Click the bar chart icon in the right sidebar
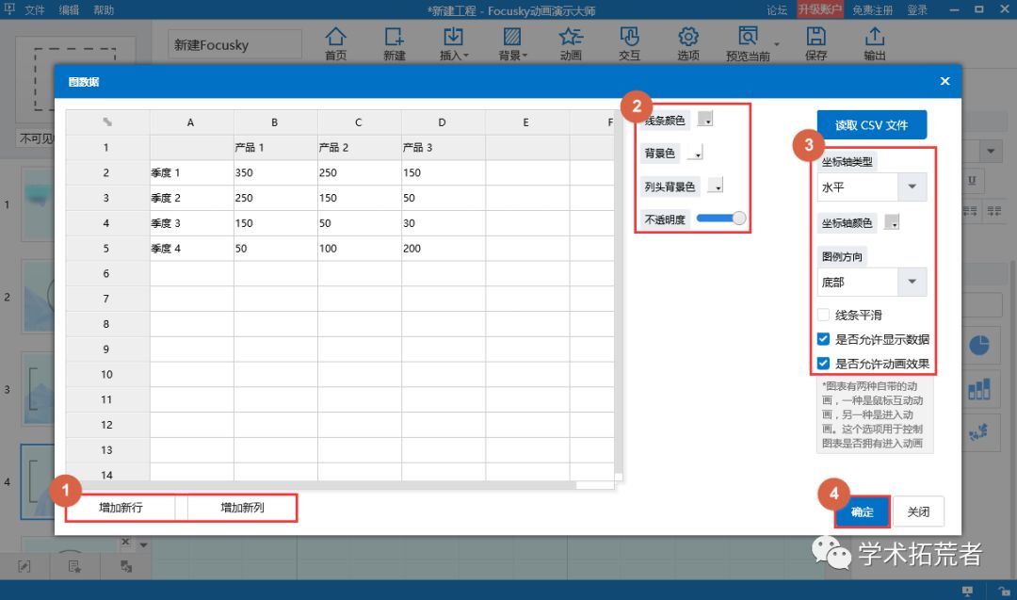The width and height of the screenshot is (1017, 600). point(978,389)
